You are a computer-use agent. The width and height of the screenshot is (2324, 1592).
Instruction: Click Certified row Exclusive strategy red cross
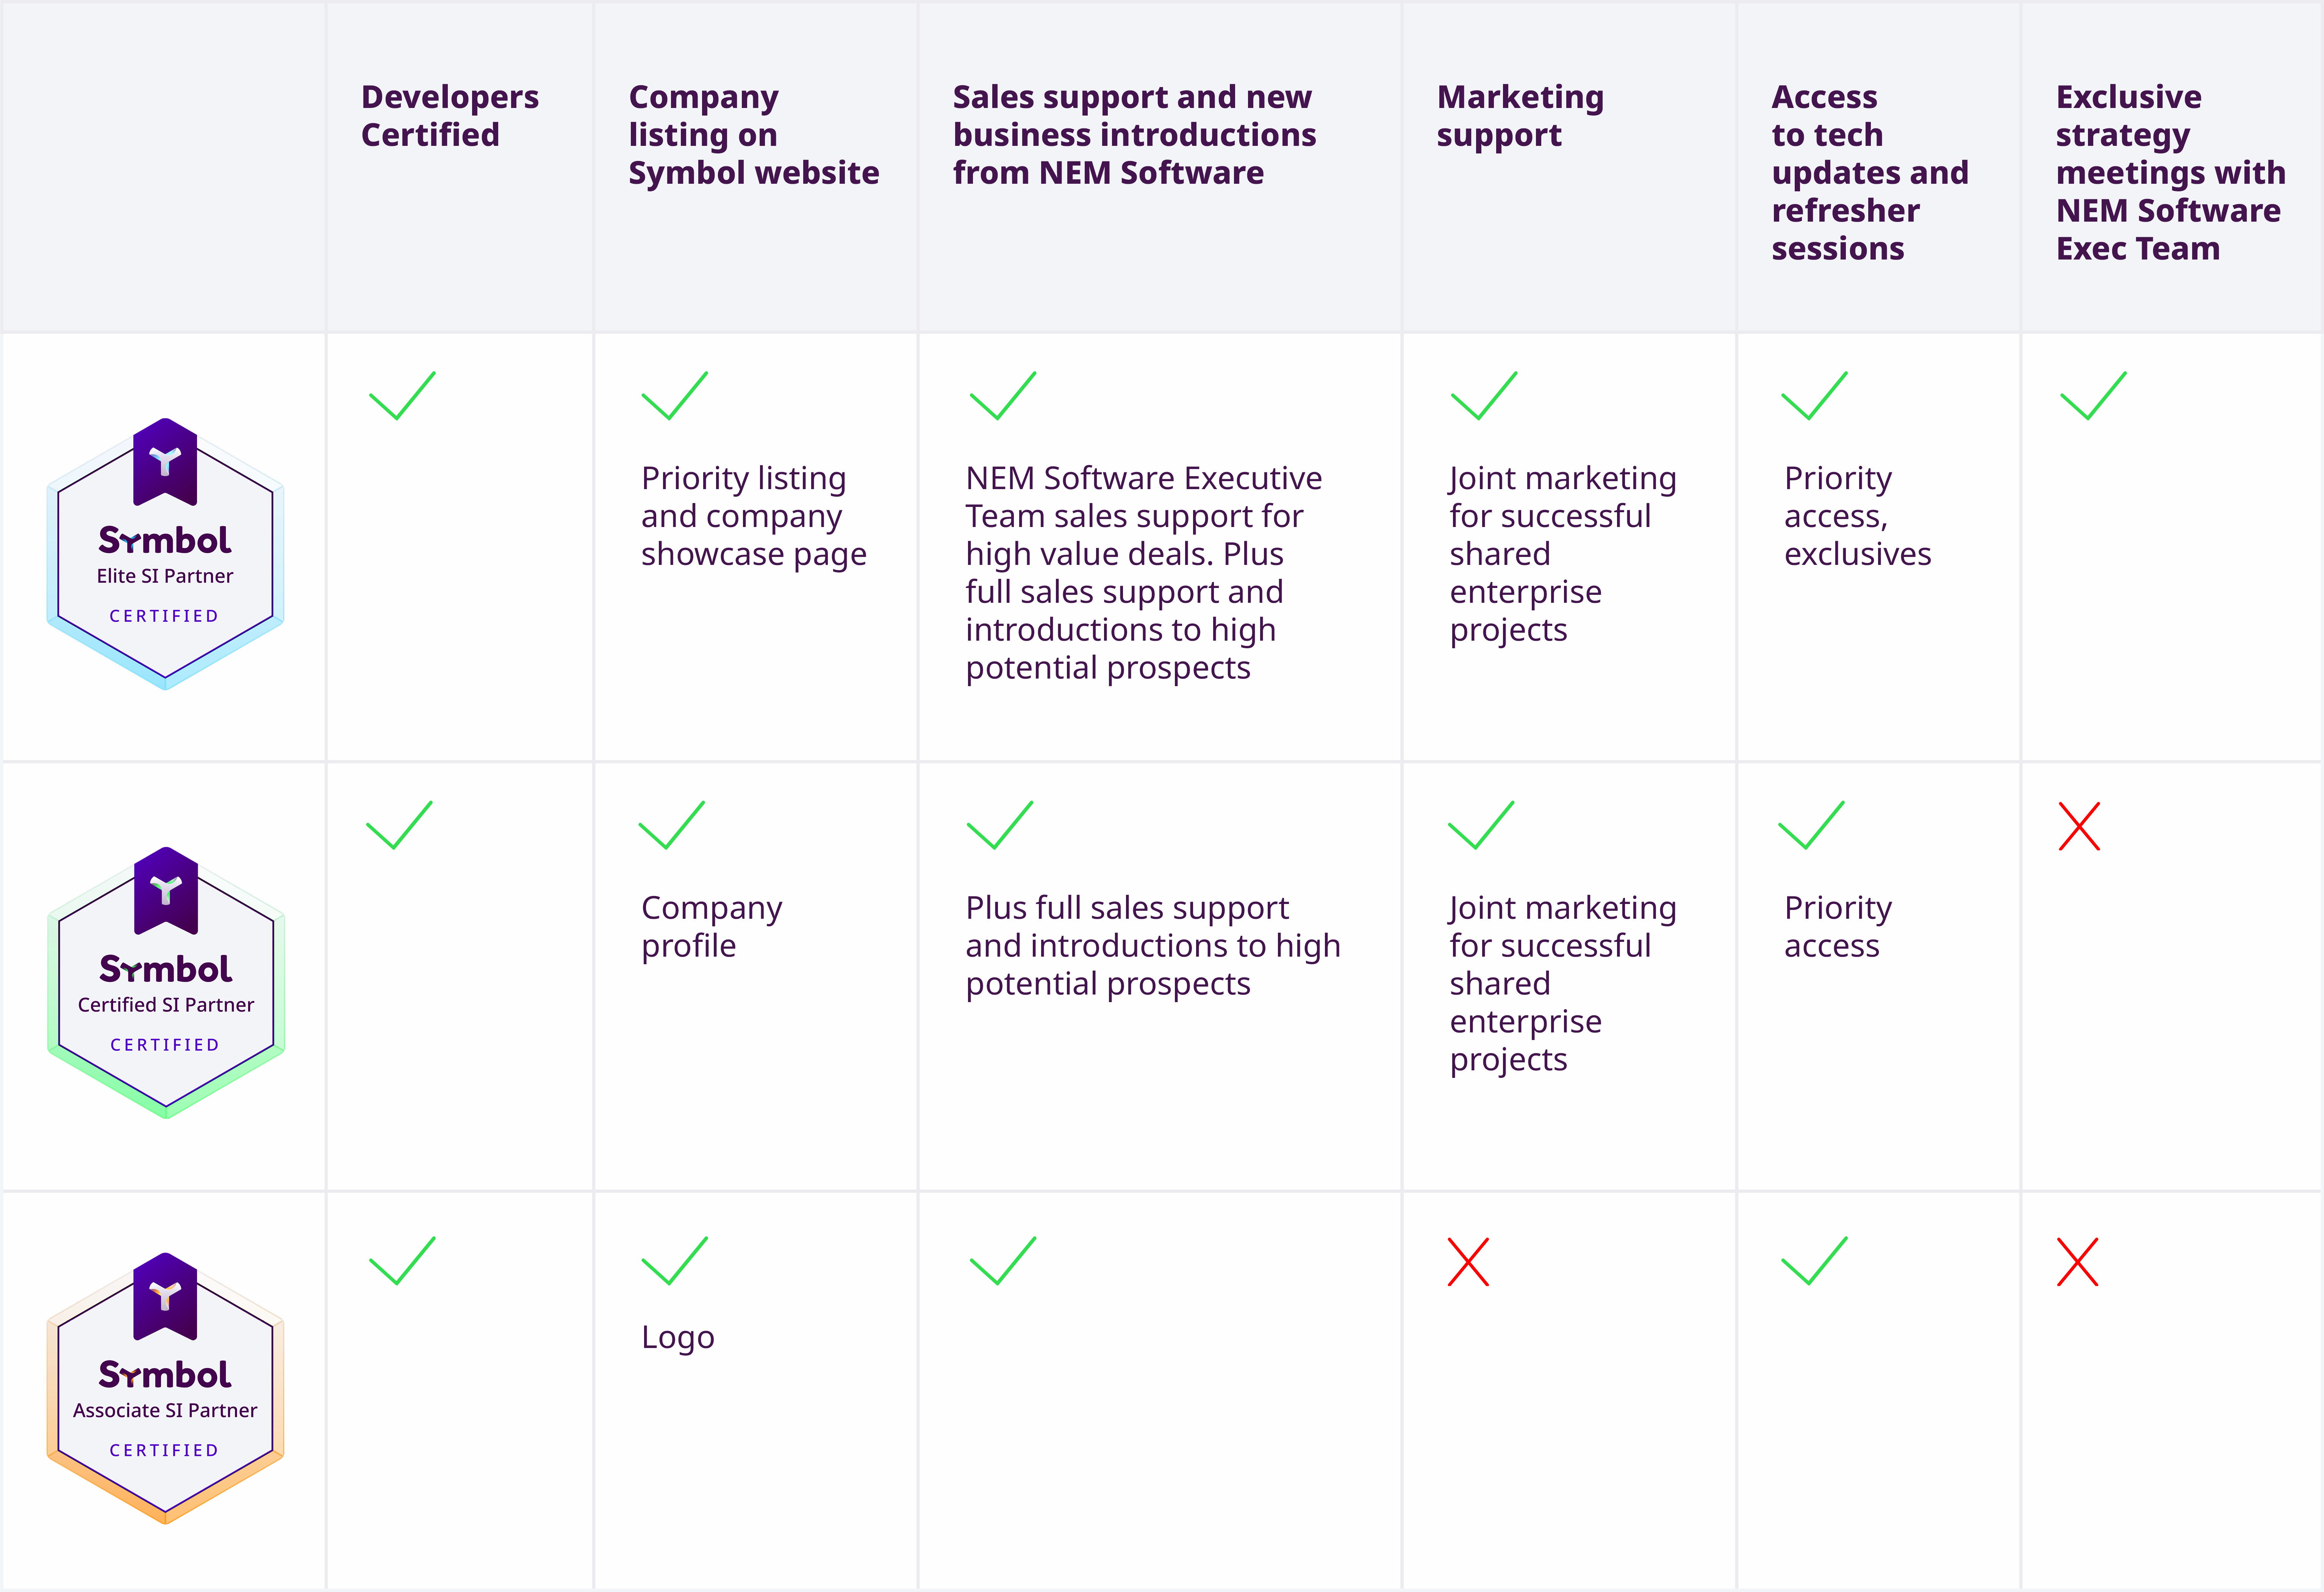[x=2079, y=826]
